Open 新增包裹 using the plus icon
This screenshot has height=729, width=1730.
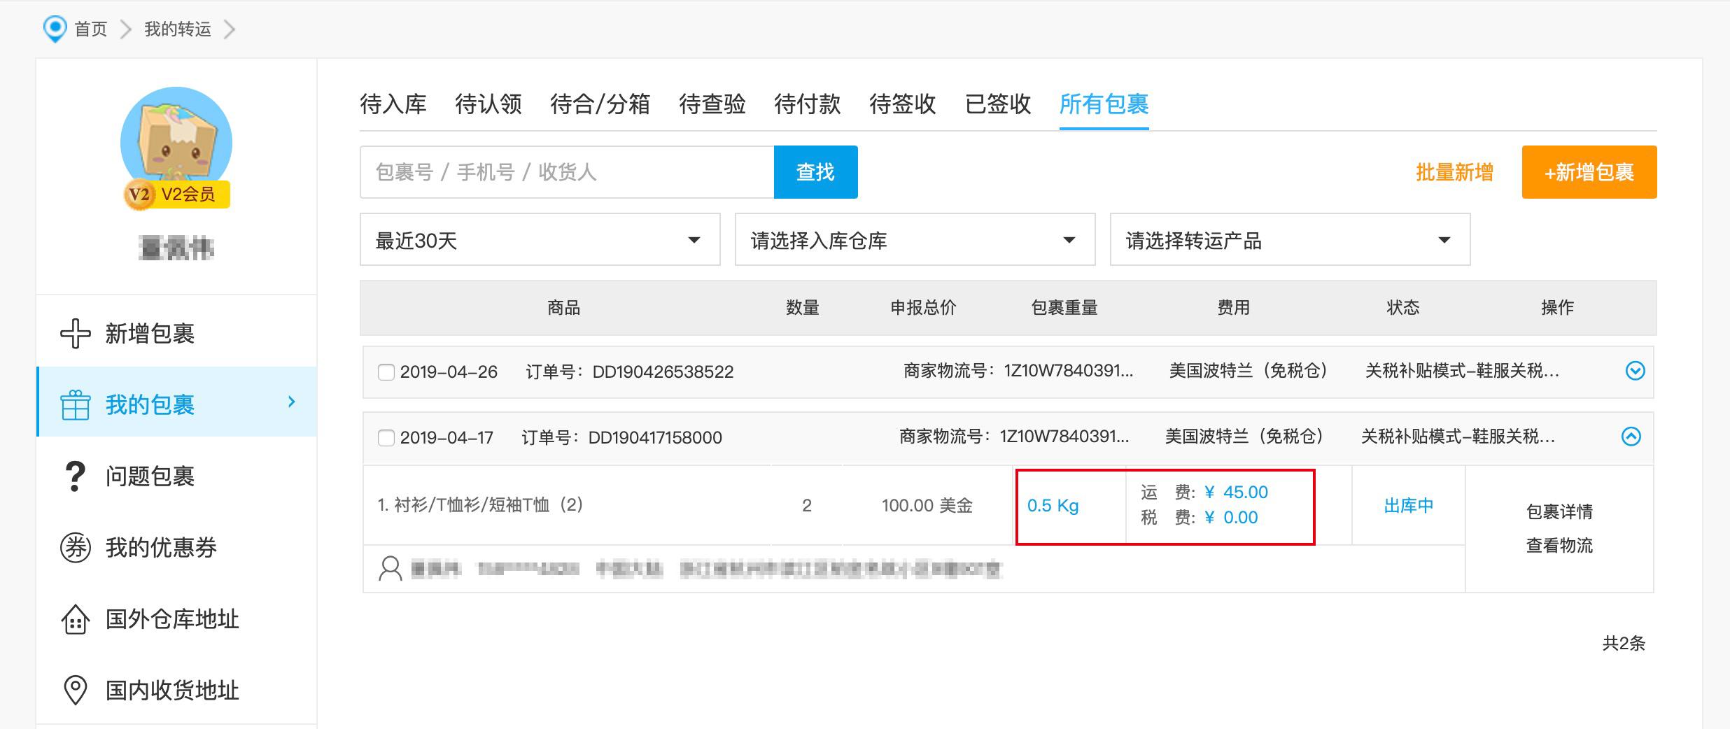coord(75,333)
